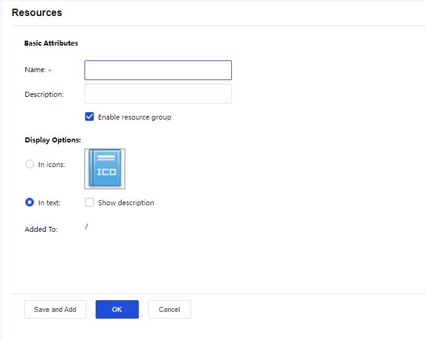Tick the Show description checkbox
The width and height of the screenshot is (425, 339).
click(89, 202)
